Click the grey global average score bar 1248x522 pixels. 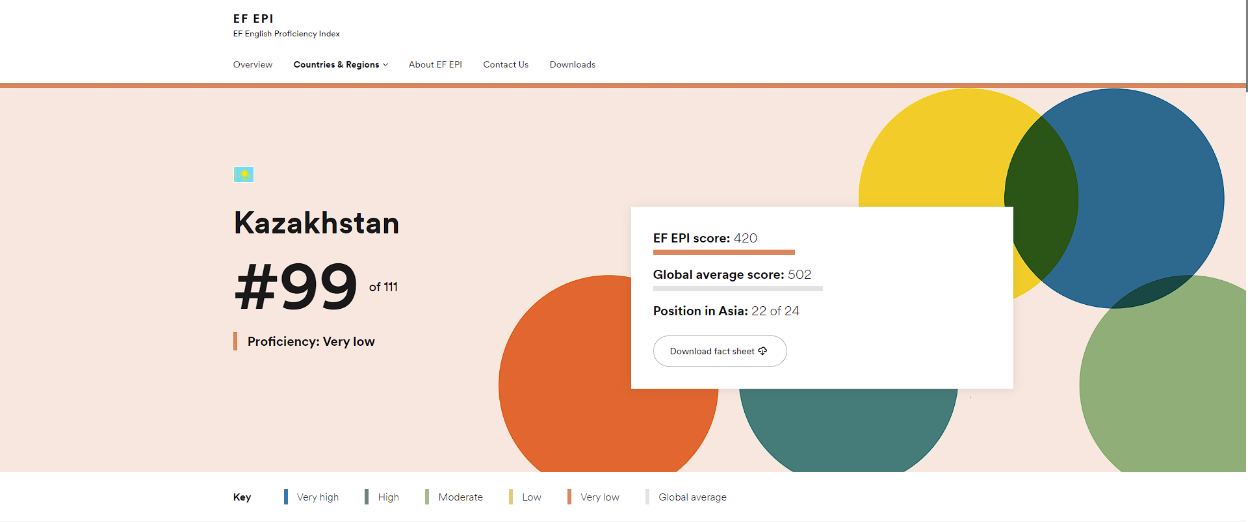pos(738,289)
